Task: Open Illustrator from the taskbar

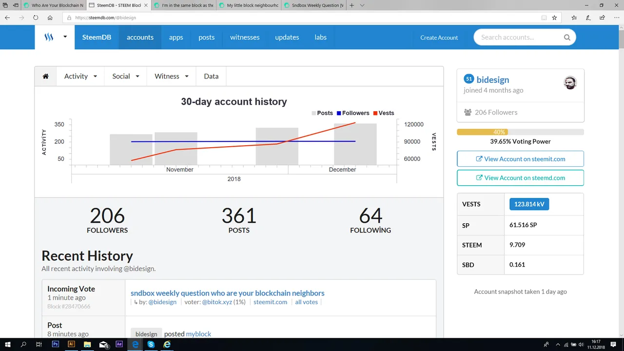Action: tap(71, 344)
